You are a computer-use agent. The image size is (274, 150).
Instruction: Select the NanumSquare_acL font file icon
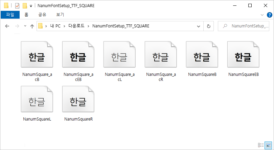click(119, 55)
